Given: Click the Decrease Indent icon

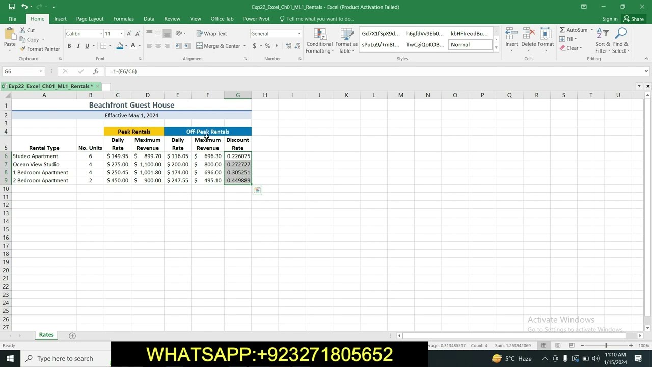Looking at the screenshot, I should [178, 46].
